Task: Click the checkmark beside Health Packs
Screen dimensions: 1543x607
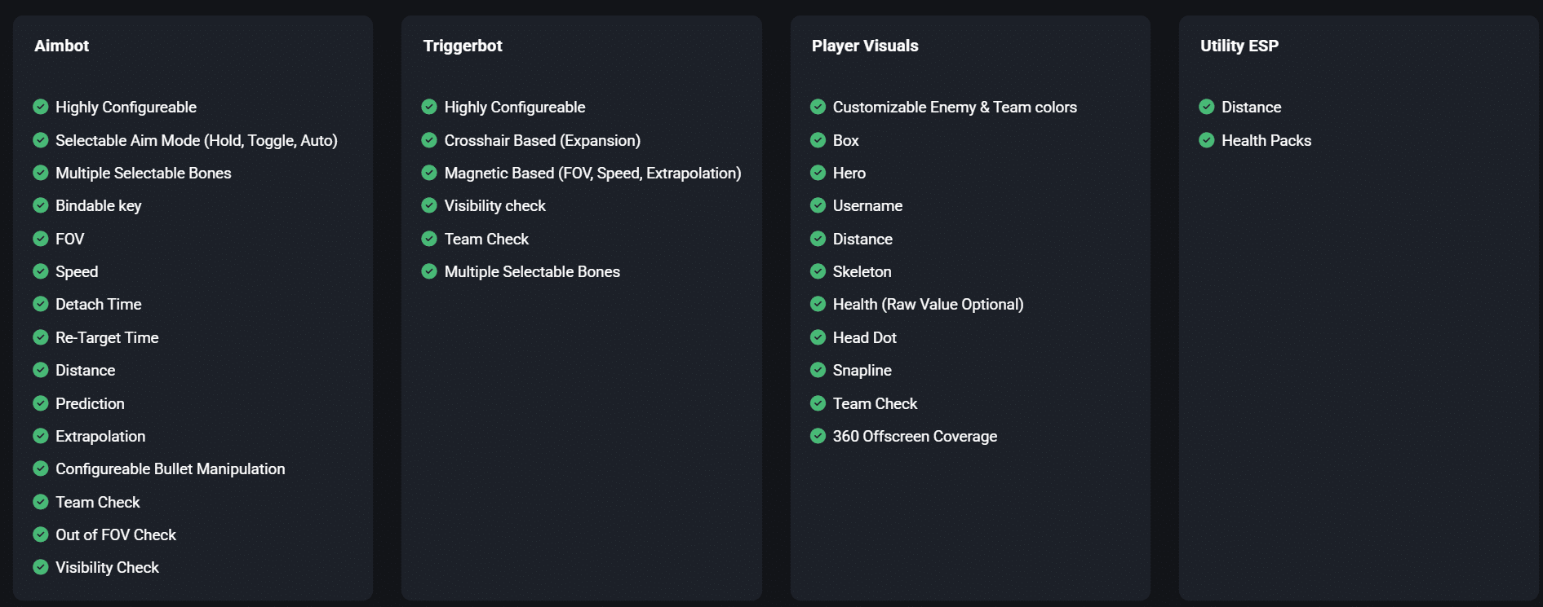Action: tap(1207, 140)
